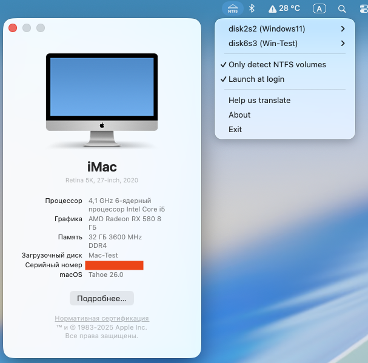The width and height of the screenshot is (368, 363).
Task: Toggle Only detect NTFS volumes
Action: coord(285,64)
